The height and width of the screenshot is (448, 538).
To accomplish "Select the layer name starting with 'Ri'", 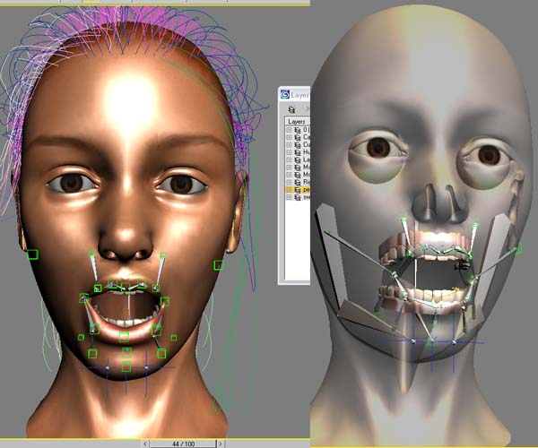I will [307, 183].
